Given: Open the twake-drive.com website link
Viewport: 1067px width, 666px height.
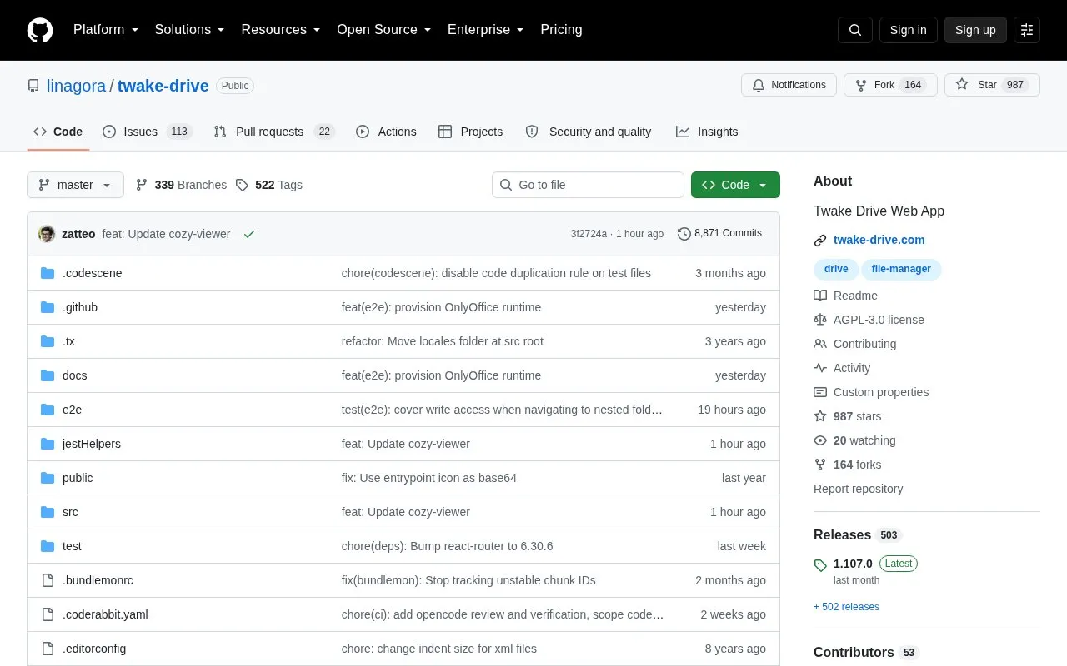Looking at the screenshot, I should (879, 240).
